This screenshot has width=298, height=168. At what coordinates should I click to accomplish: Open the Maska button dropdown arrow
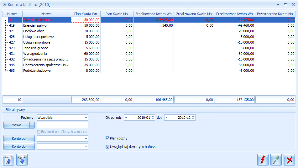[x=32, y=125]
